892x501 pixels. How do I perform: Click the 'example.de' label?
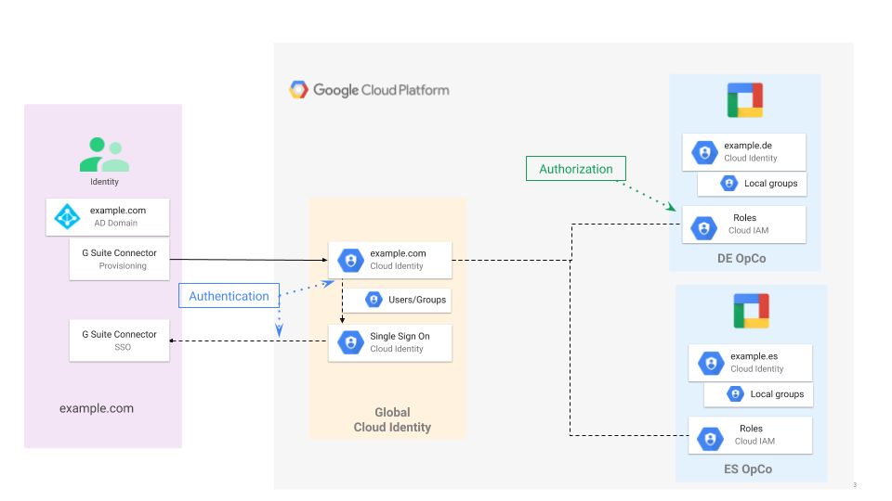tap(748, 146)
